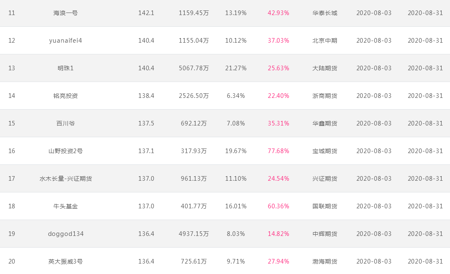Screen dimensions: 450x274
Task: Click the doggod134 username
Action: pyautogui.click(x=66, y=233)
